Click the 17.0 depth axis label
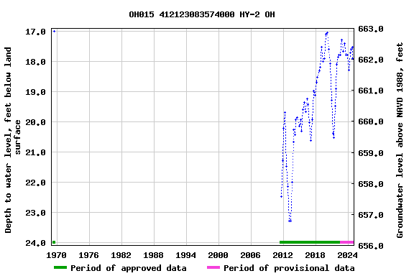The height and width of the screenshot is (276, 414). pos(35,32)
